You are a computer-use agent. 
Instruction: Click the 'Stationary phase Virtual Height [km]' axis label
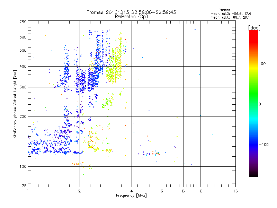15,104
